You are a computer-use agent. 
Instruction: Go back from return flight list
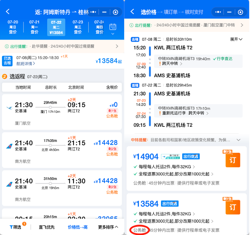(x=7, y=12)
